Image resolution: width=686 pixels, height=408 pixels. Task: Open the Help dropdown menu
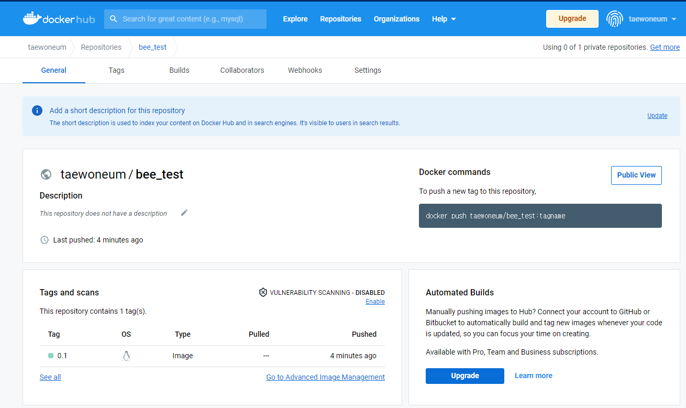[x=444, y=19]
